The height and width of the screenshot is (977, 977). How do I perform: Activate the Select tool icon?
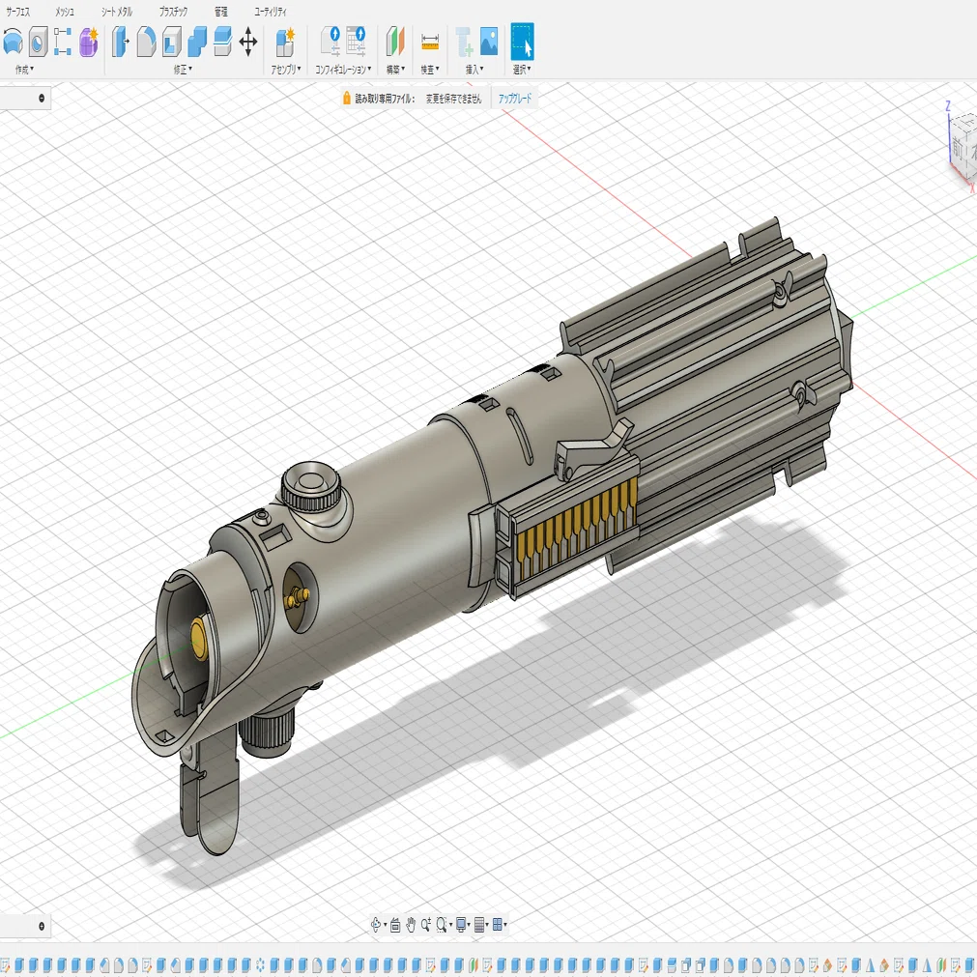click(522, 42)
